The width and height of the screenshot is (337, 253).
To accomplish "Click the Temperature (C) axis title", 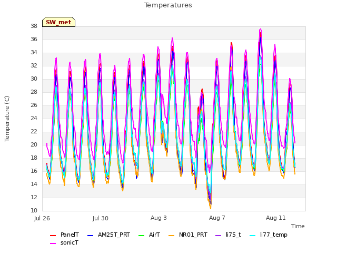I will tap(7, 119).
